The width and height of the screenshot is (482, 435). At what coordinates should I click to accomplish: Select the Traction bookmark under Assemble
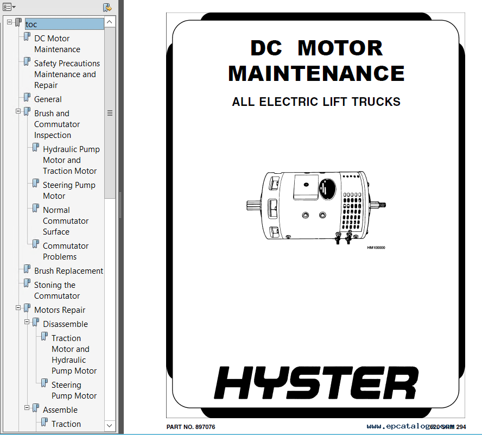click(66, 424)
